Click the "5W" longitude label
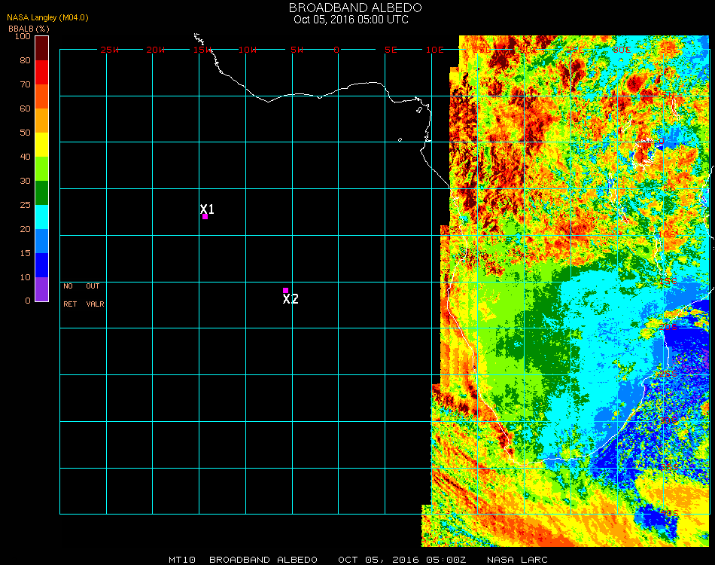This screenshot has width=715, height=565. (297, 50)
